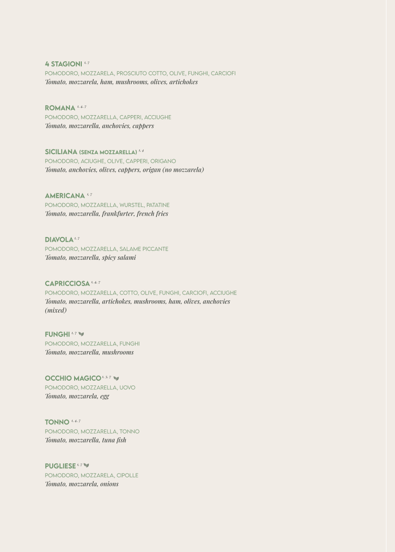Click the "(mixed)" text under Capricciosa
The width and height of the screenshot is (395, 552).
click(56, 310)
